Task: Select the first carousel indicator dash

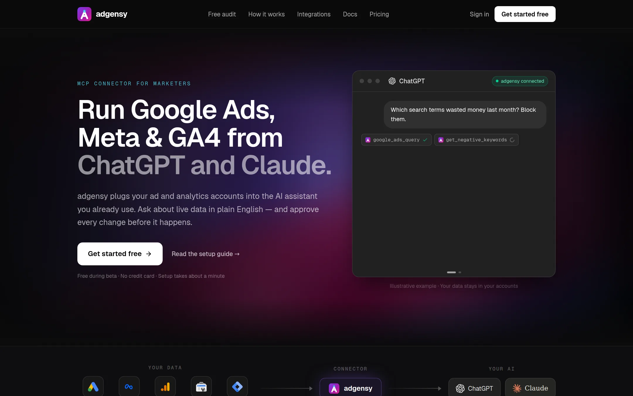Action: pos(451,272)
